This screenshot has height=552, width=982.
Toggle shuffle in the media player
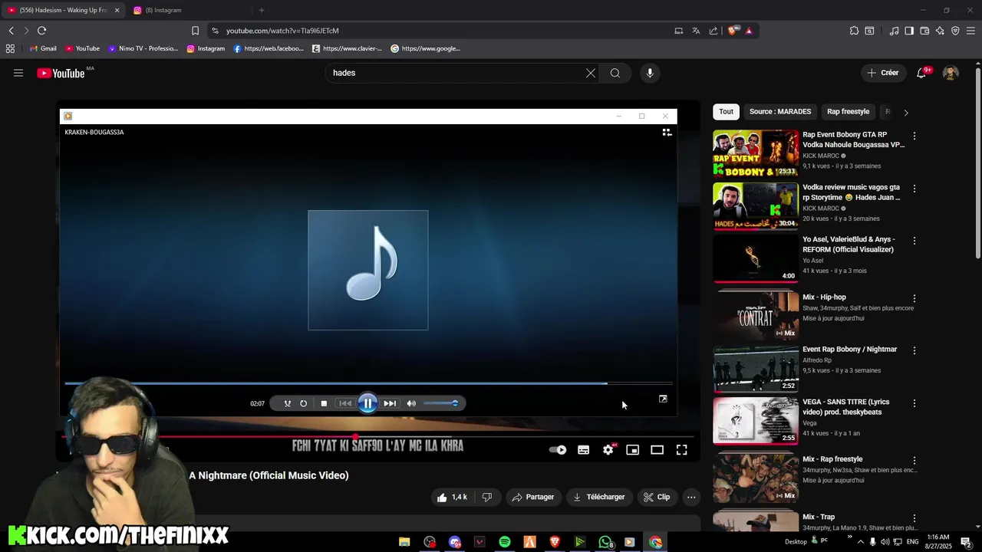click(287, 403)
